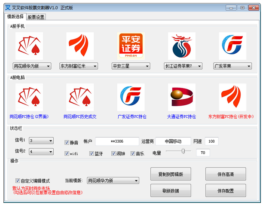This screenshot has width=263, height=205.
Task: Expand the 当前模版 dropdown
Action: coord(113,181)
